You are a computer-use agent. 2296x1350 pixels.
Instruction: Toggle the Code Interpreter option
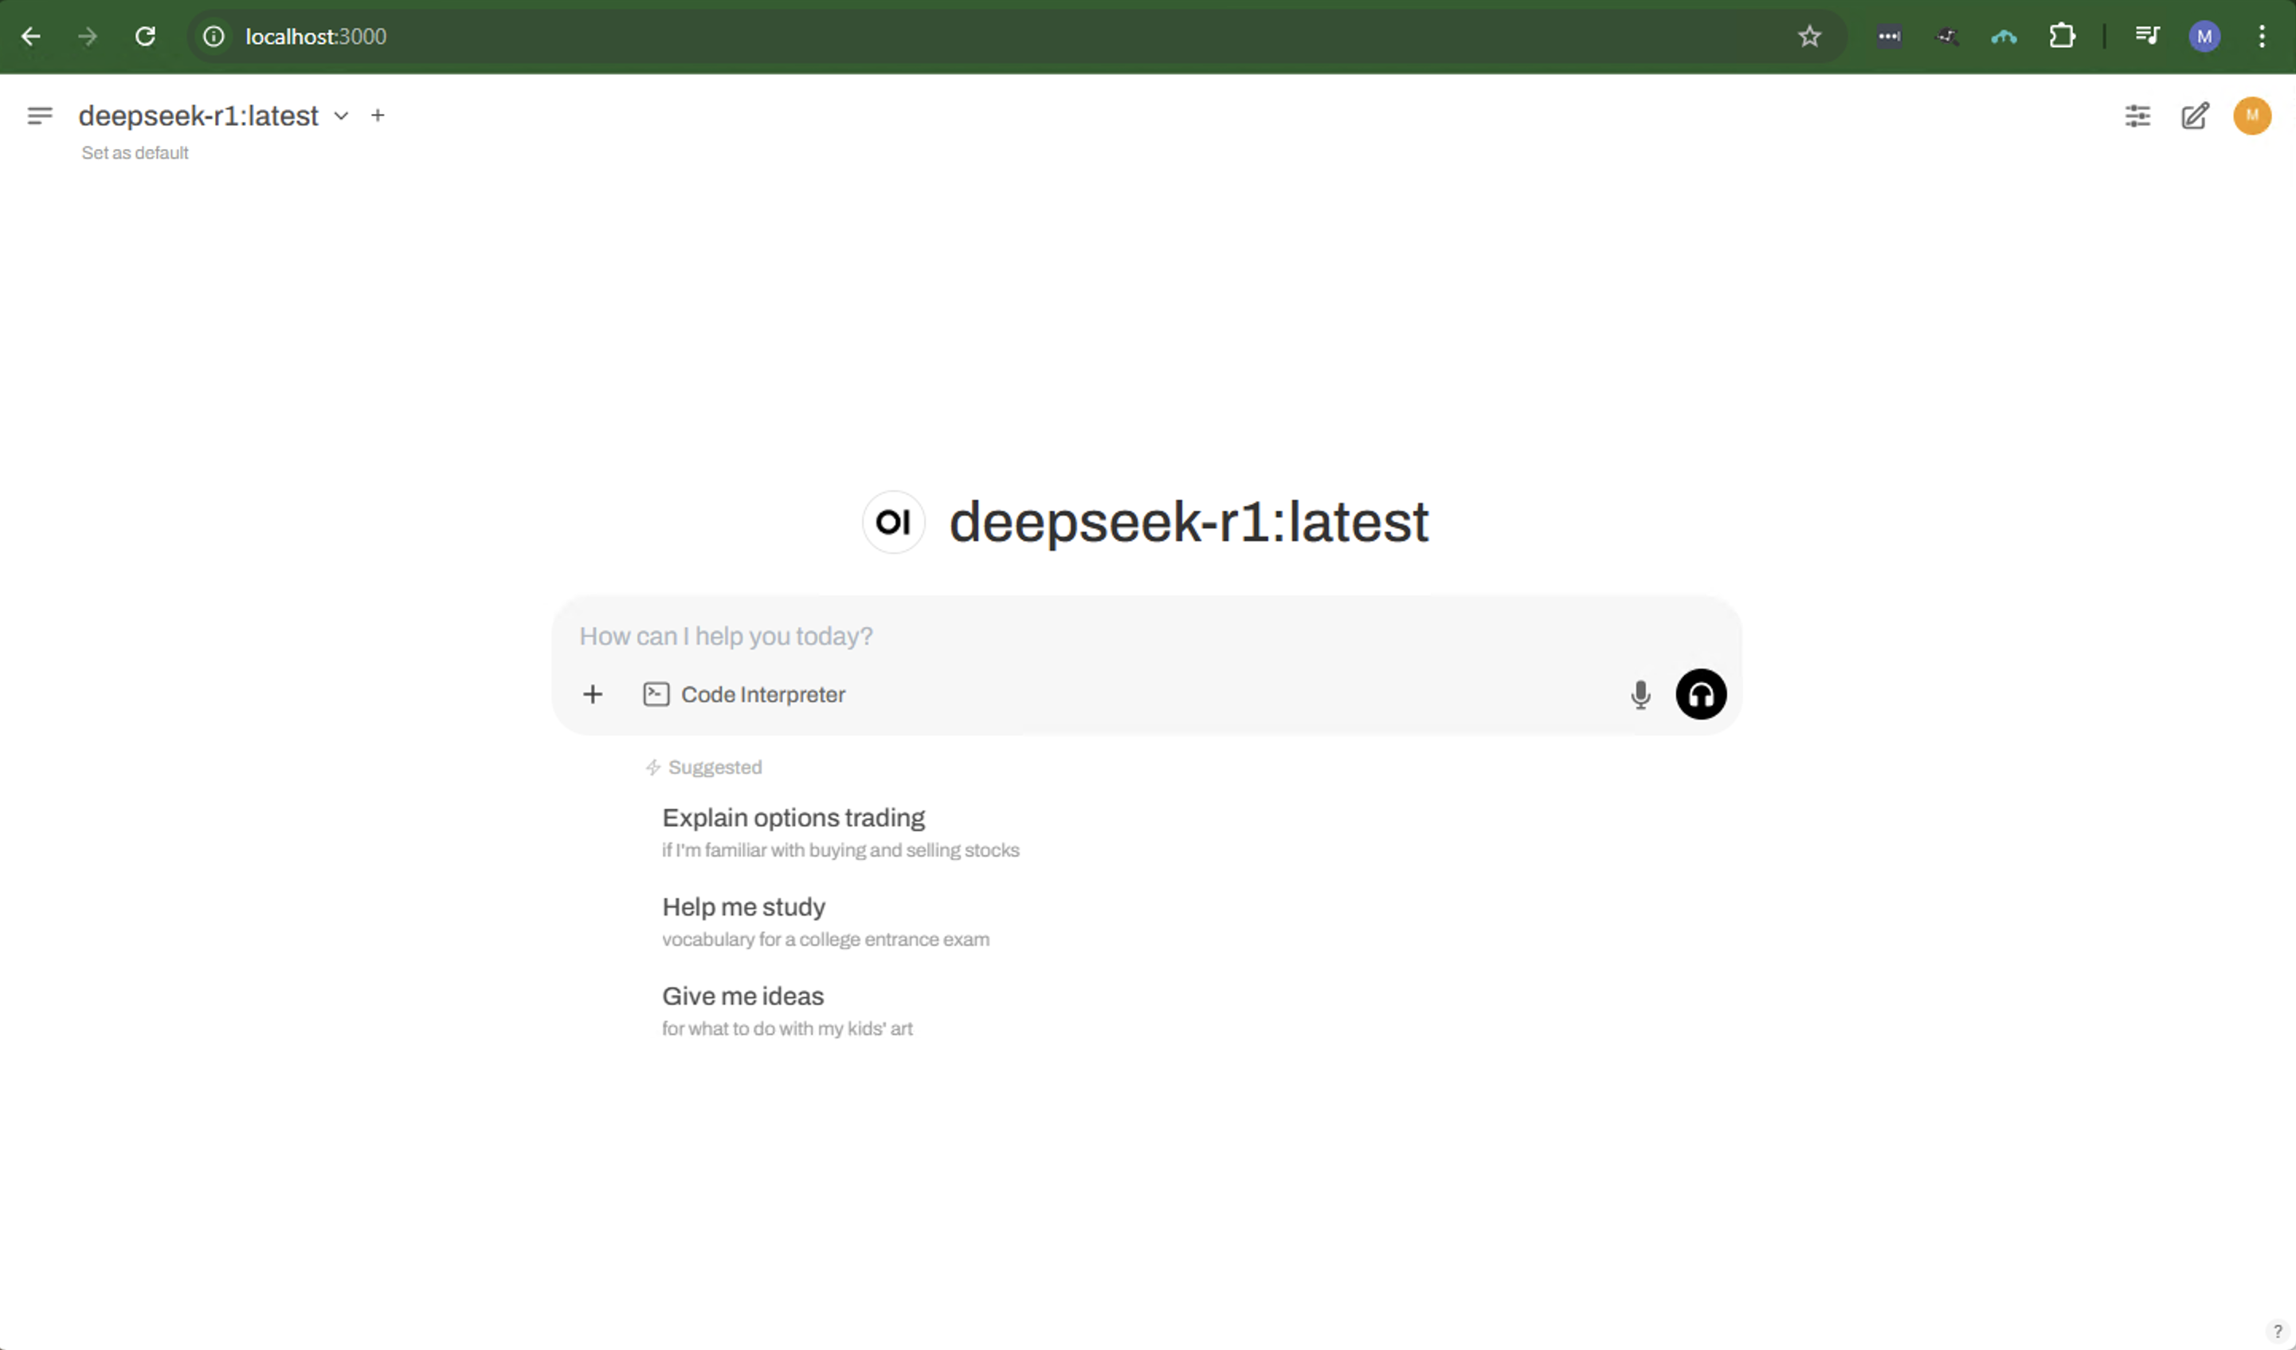[744, 695]
